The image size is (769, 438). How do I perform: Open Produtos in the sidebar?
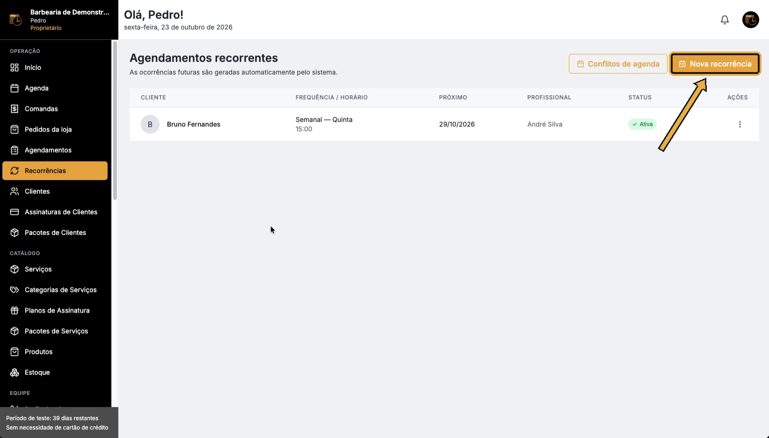click(x=55, y=351)
